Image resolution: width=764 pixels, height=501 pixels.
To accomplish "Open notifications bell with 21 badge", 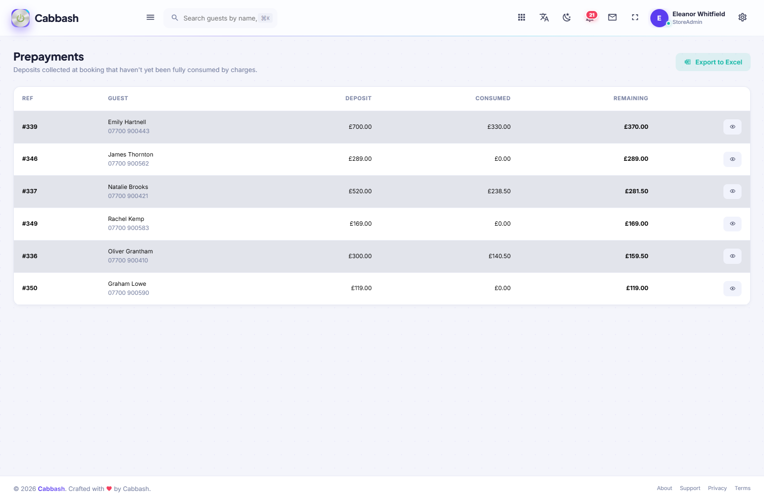I will click(591, 17).
